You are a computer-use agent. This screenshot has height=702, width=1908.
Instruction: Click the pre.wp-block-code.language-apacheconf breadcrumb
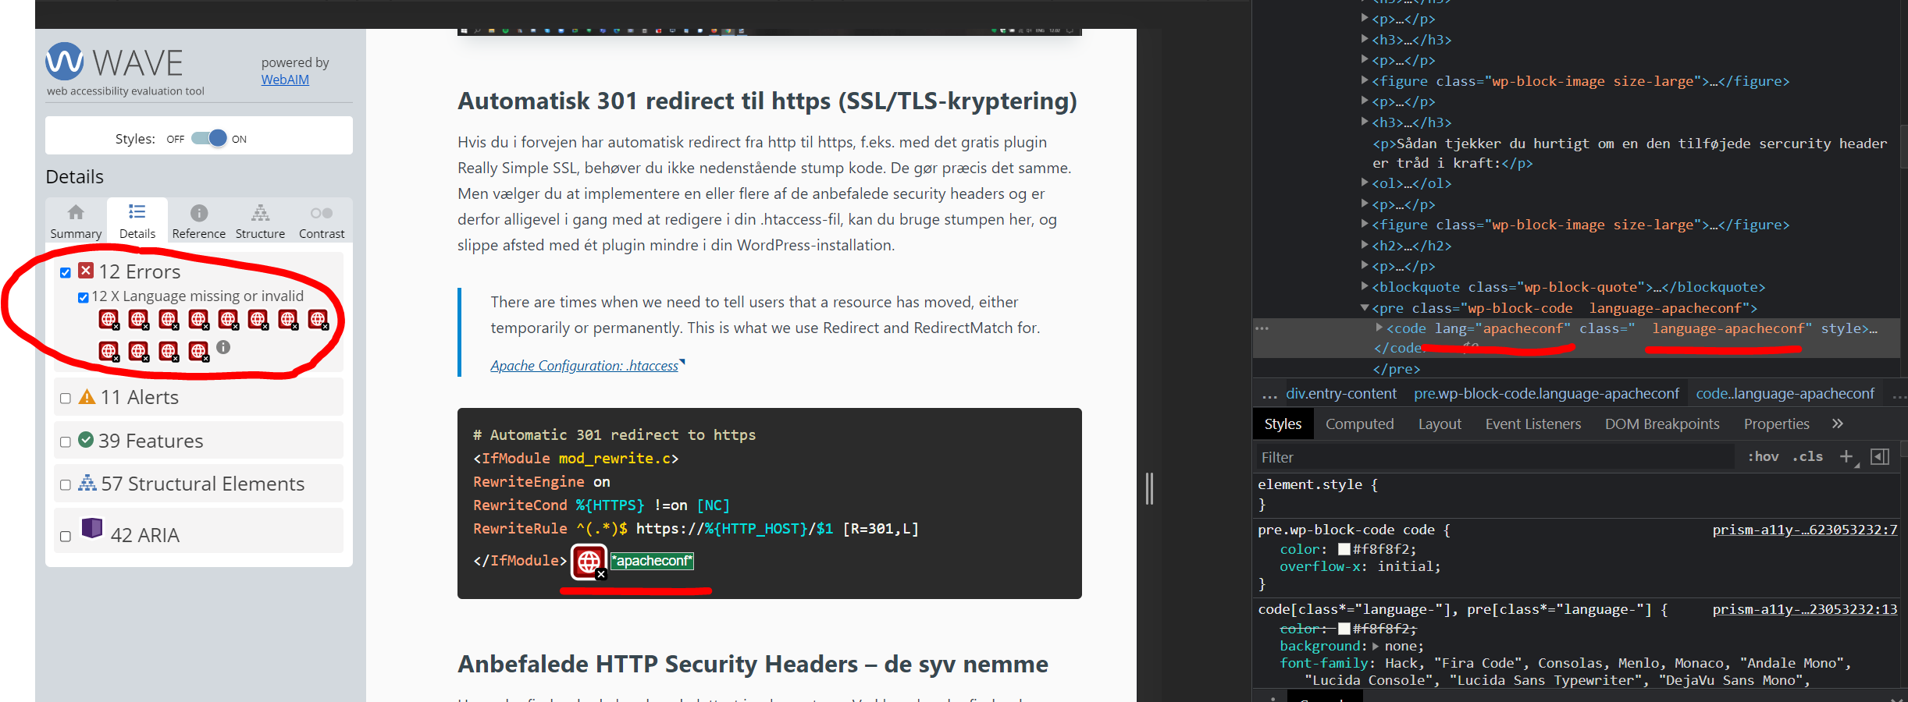coord(1547,394)
